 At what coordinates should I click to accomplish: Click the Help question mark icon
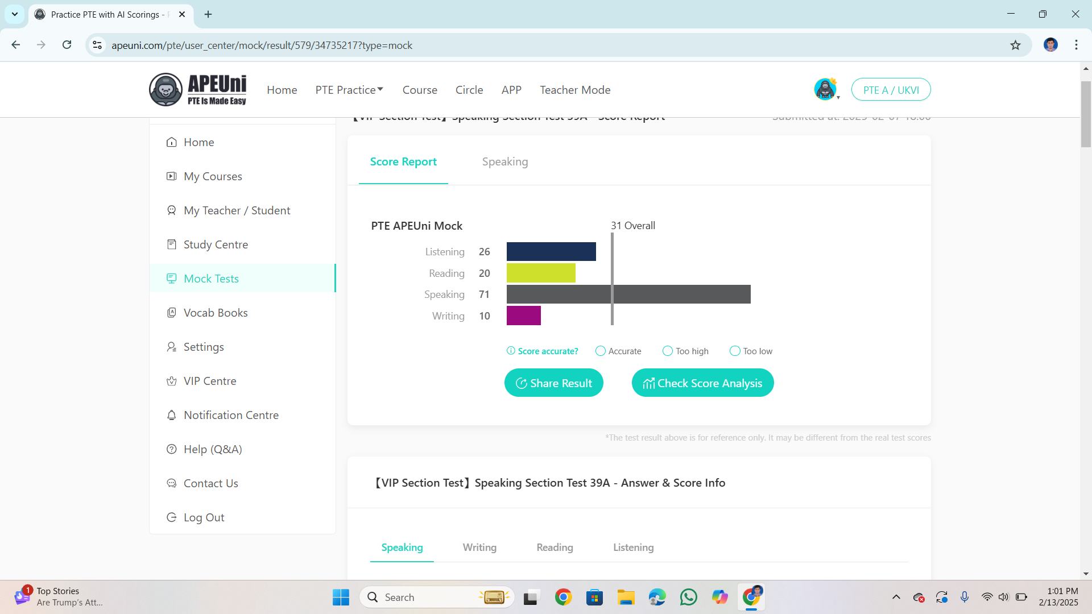tap(171, 449)
